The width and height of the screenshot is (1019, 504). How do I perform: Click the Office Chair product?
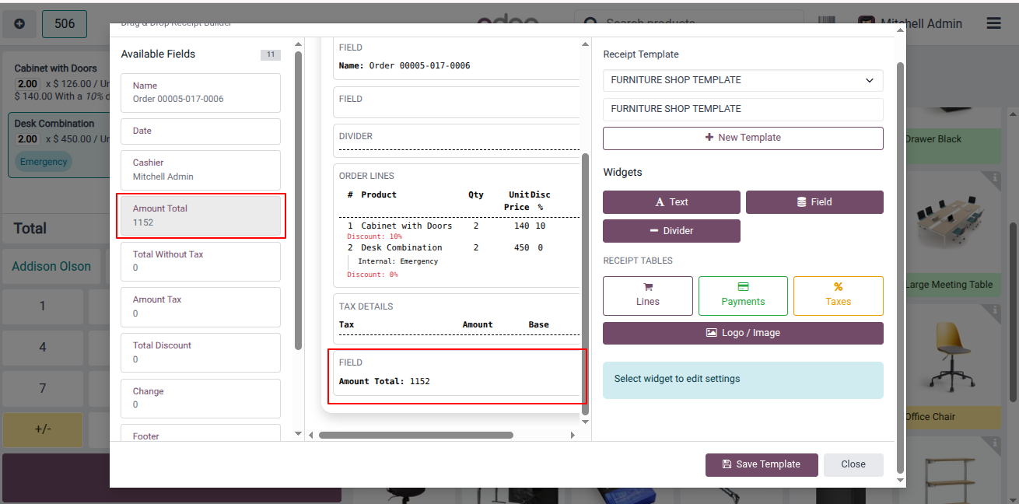tap(953, 366)
